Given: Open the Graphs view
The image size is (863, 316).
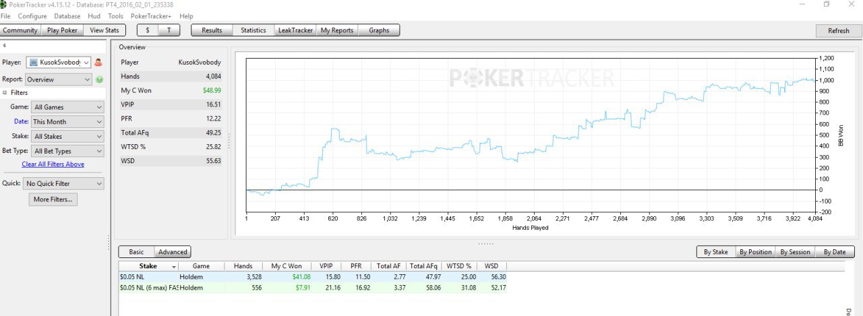Looking at the screenshot, I should [x=379, y=30].
